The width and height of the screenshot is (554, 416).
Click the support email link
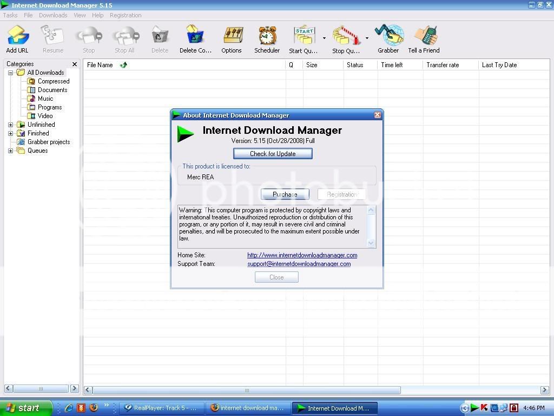(299, 264)
